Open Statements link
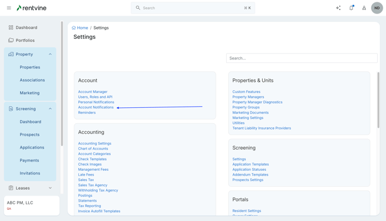Screen dimensions: 386x221 coord(87,200)
